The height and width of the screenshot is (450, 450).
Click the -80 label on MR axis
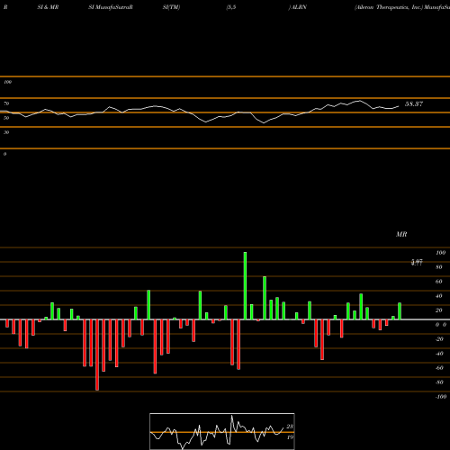point(439,382)
